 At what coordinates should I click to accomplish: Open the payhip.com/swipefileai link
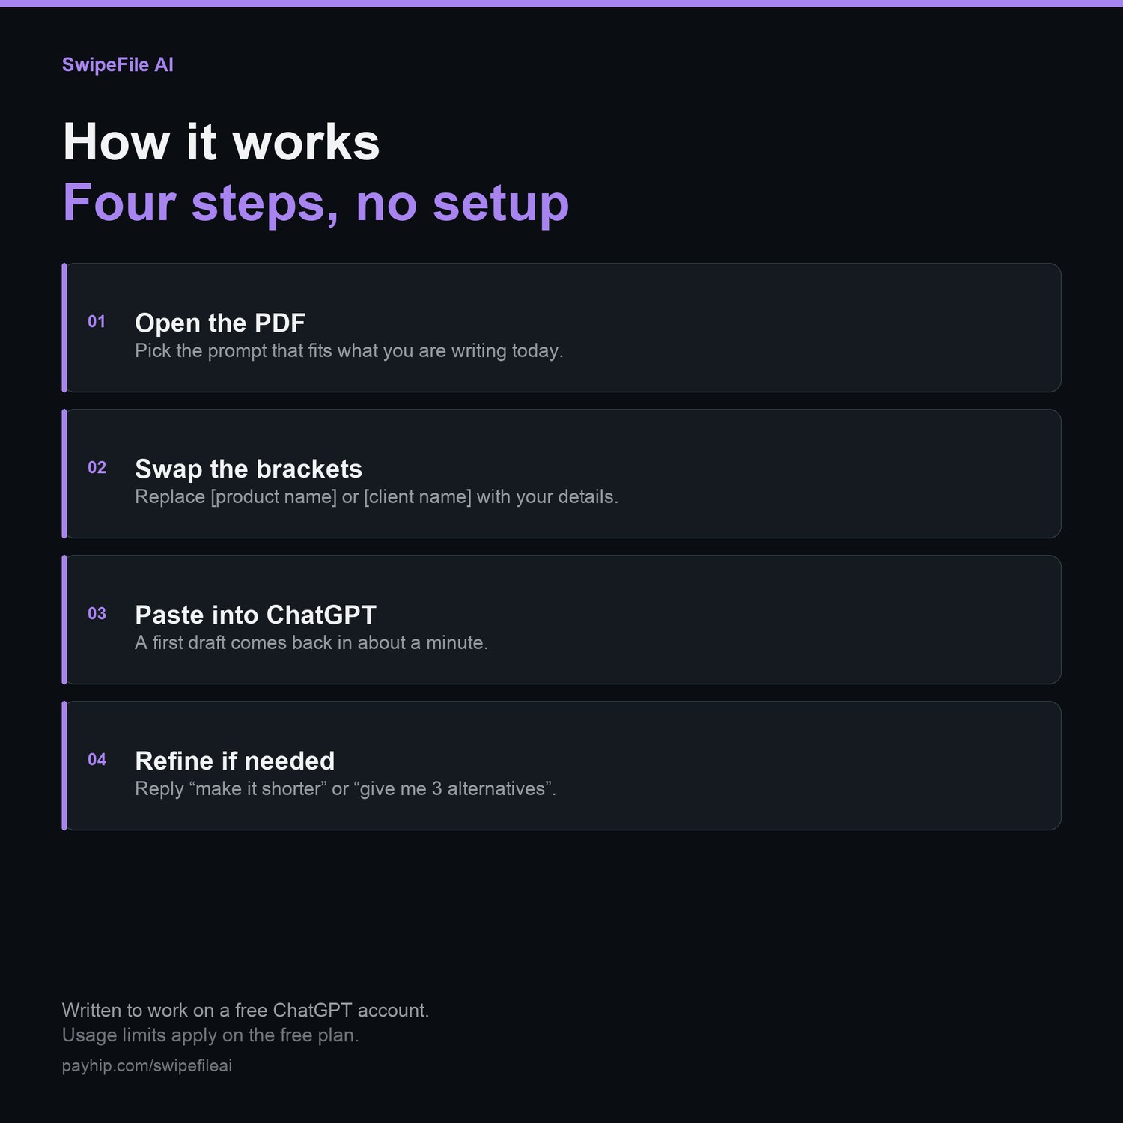pyautogui.click(x=147, y=1065)
